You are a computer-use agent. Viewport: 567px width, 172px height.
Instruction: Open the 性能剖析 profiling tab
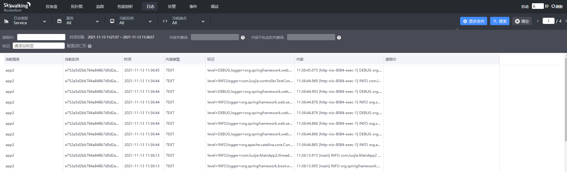click(125, 7)
